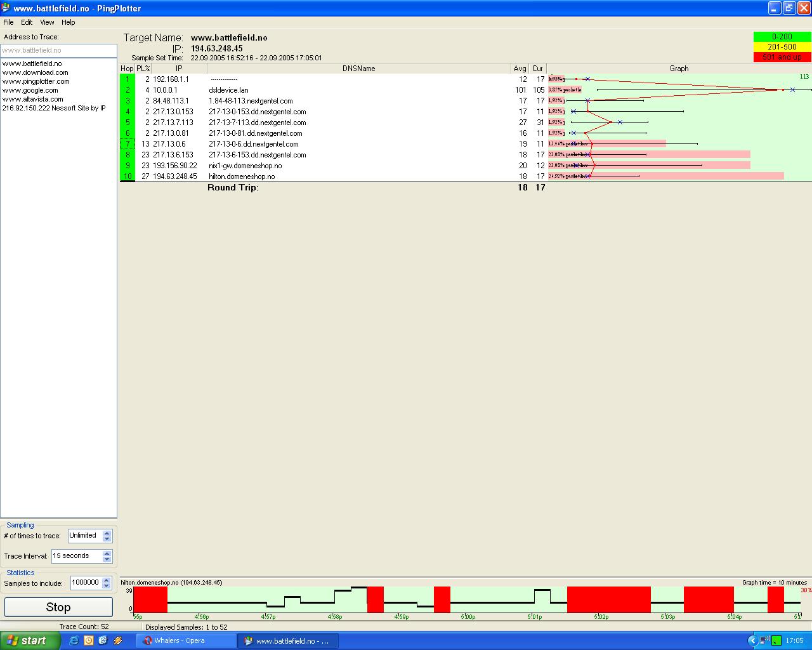The height and width of the screenshot is (650, 812).
Task: Click the fourth quick launch icon
Action: [x=117, y=640]
